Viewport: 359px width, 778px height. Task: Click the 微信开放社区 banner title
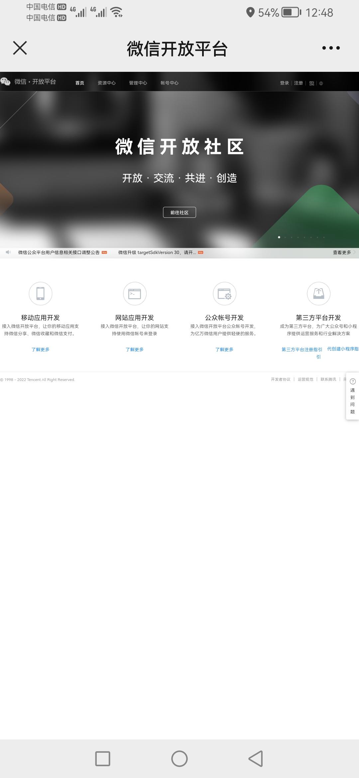click(179, 147)
